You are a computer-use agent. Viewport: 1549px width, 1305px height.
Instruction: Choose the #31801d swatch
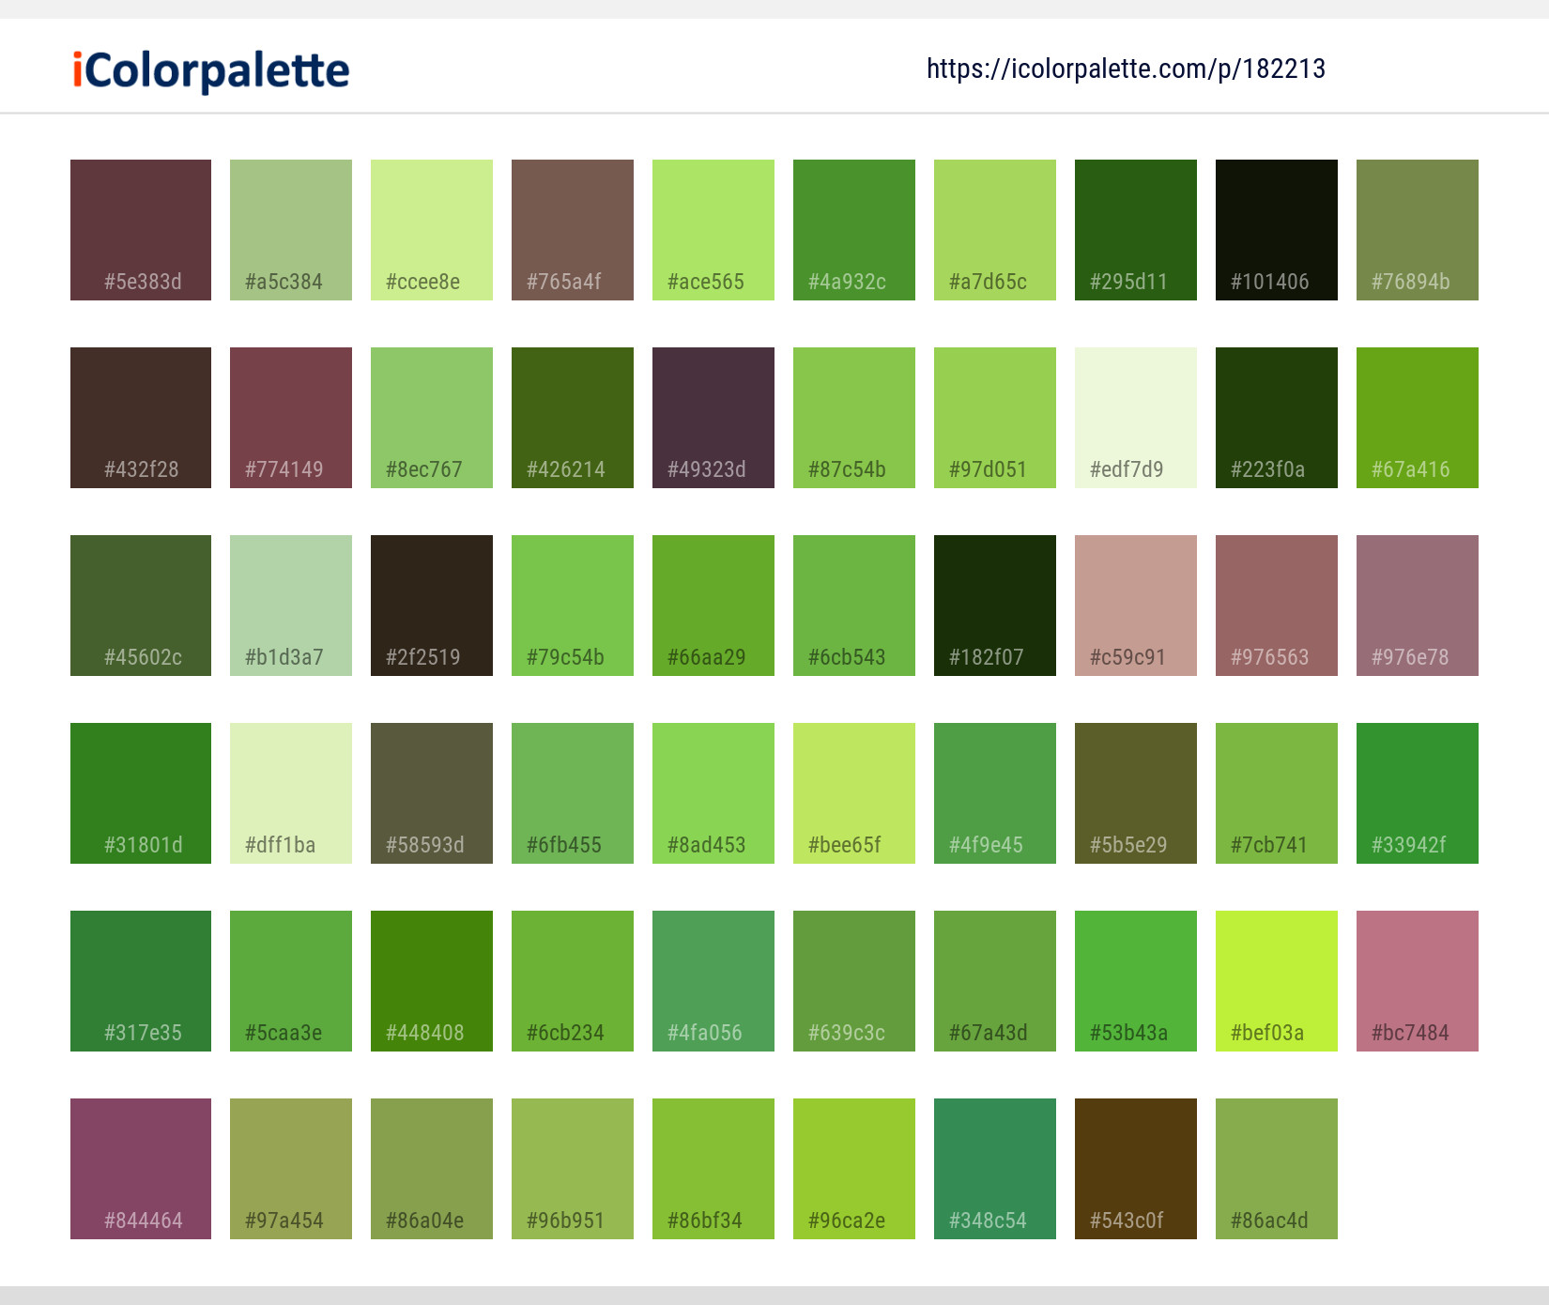(141, 793)
